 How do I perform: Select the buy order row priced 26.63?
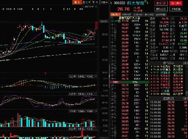(x=130, y=128)
